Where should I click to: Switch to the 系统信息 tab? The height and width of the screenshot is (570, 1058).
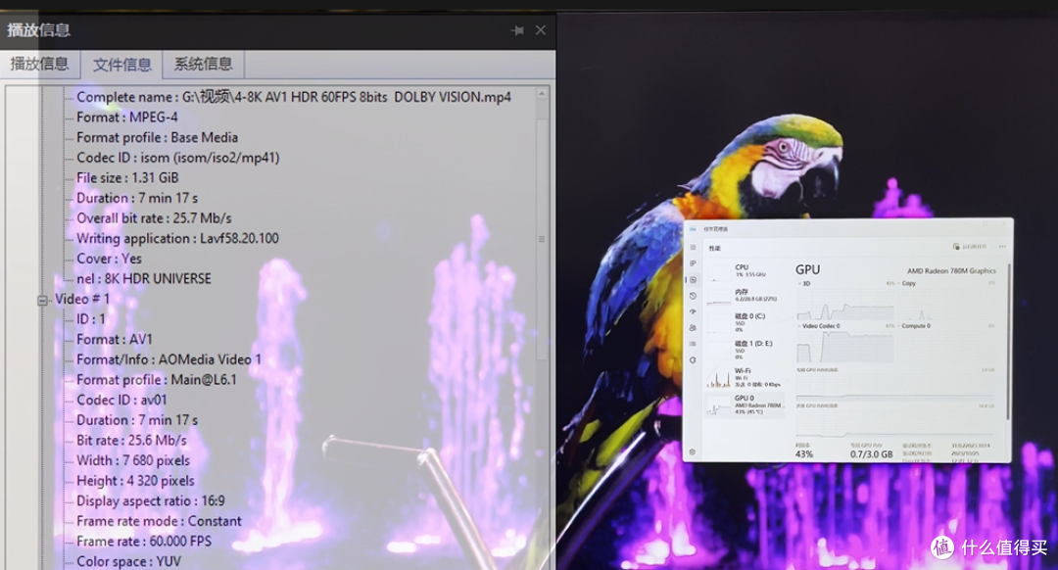click(x=203, y=64)
